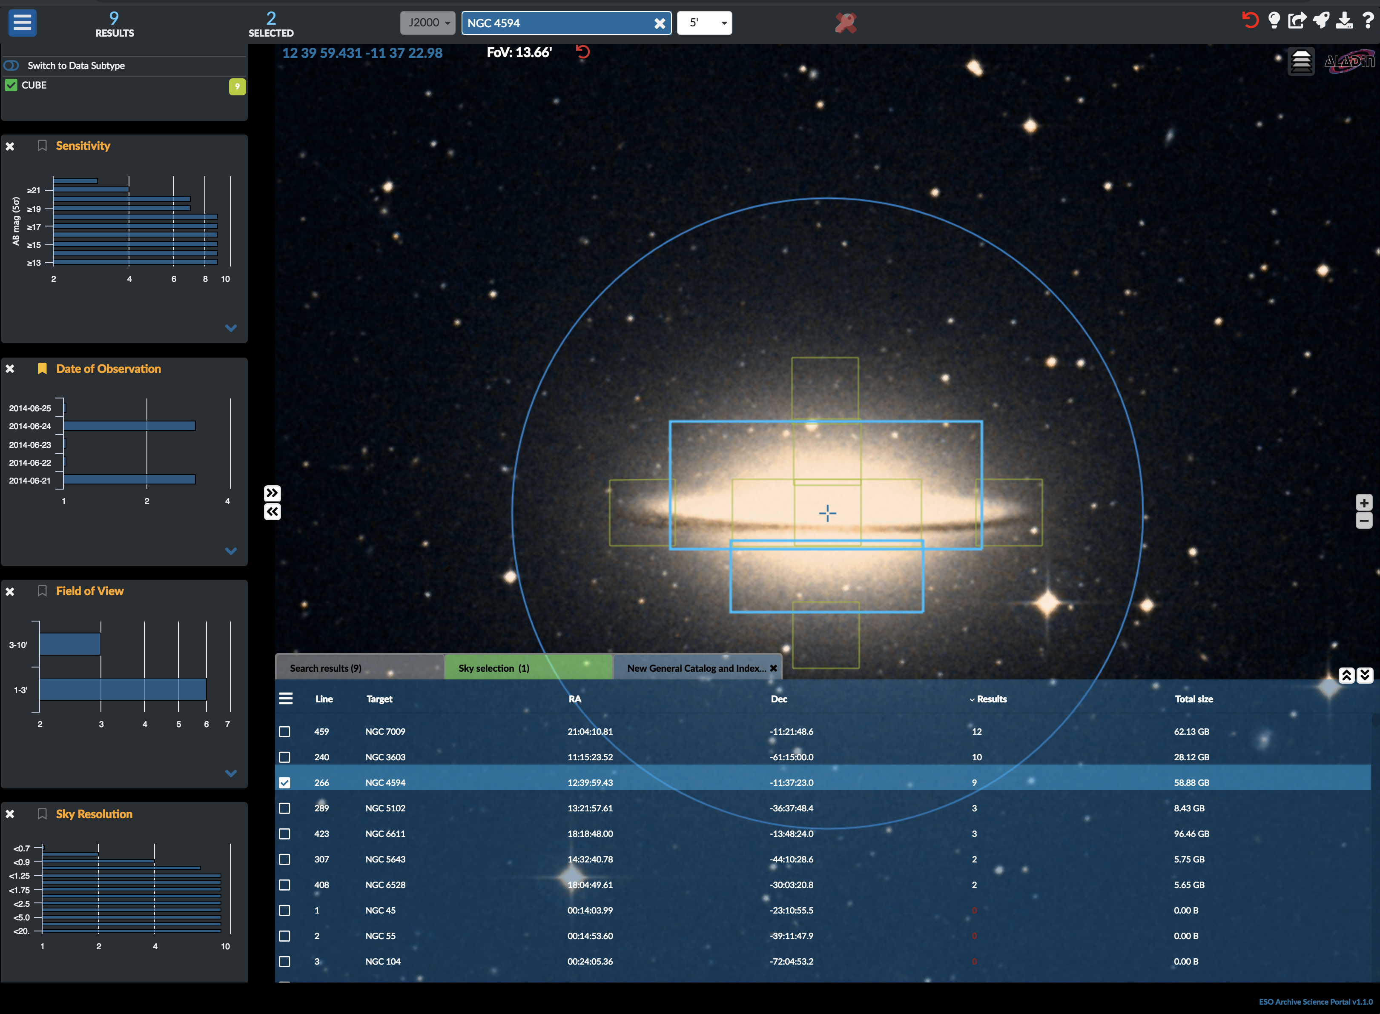Open the Aladin layers stack icon

pyautogui.click(x=1301, y=61)
